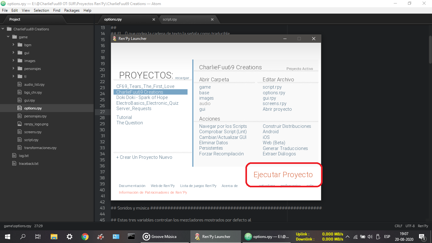Open the Packages menu

point(72,10)
